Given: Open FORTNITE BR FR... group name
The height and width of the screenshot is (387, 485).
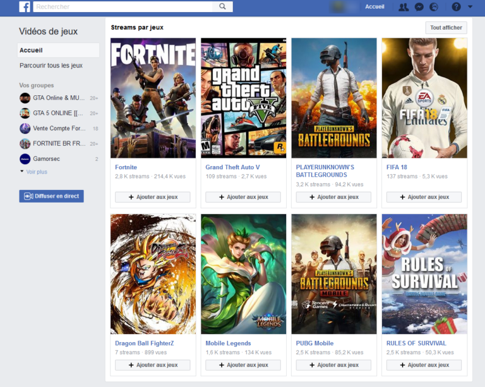Looking at the screenshot, I should (59, 143).
